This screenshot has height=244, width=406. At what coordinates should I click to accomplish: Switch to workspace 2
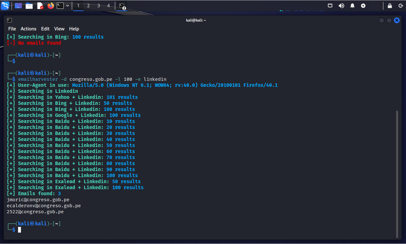coord(88,6)
